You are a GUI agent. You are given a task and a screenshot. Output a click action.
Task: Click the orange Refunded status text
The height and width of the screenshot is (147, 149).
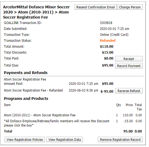pyautogui.click(x=108, y=41)
